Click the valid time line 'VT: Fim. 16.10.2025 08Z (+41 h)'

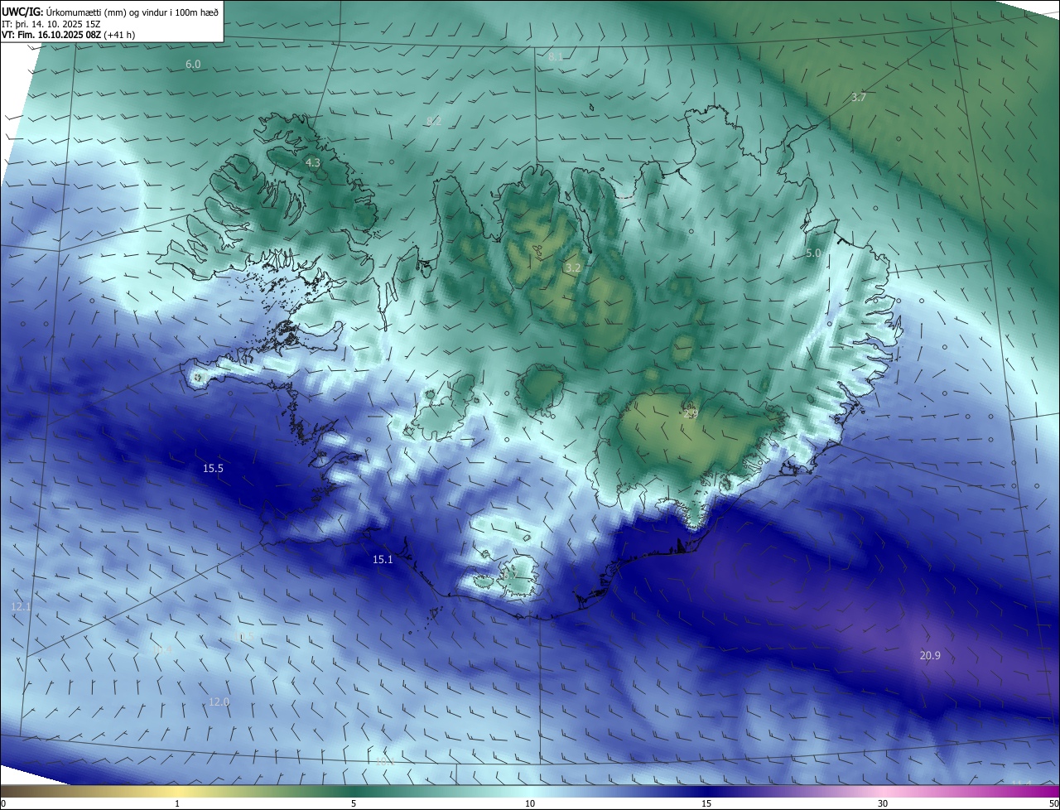(70, 36)
